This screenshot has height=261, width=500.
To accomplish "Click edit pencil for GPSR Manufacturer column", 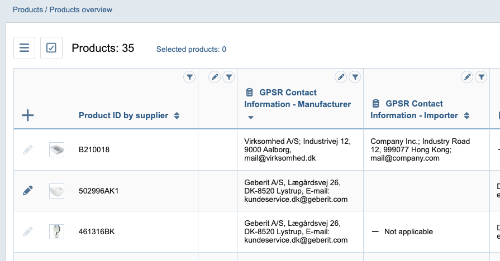I will click(341, 77).
